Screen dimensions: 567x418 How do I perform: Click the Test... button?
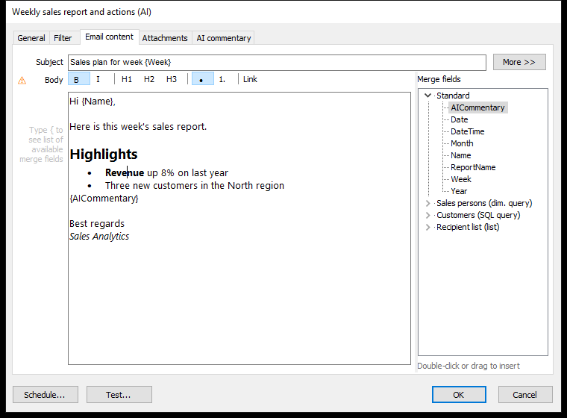pos(119,394)
